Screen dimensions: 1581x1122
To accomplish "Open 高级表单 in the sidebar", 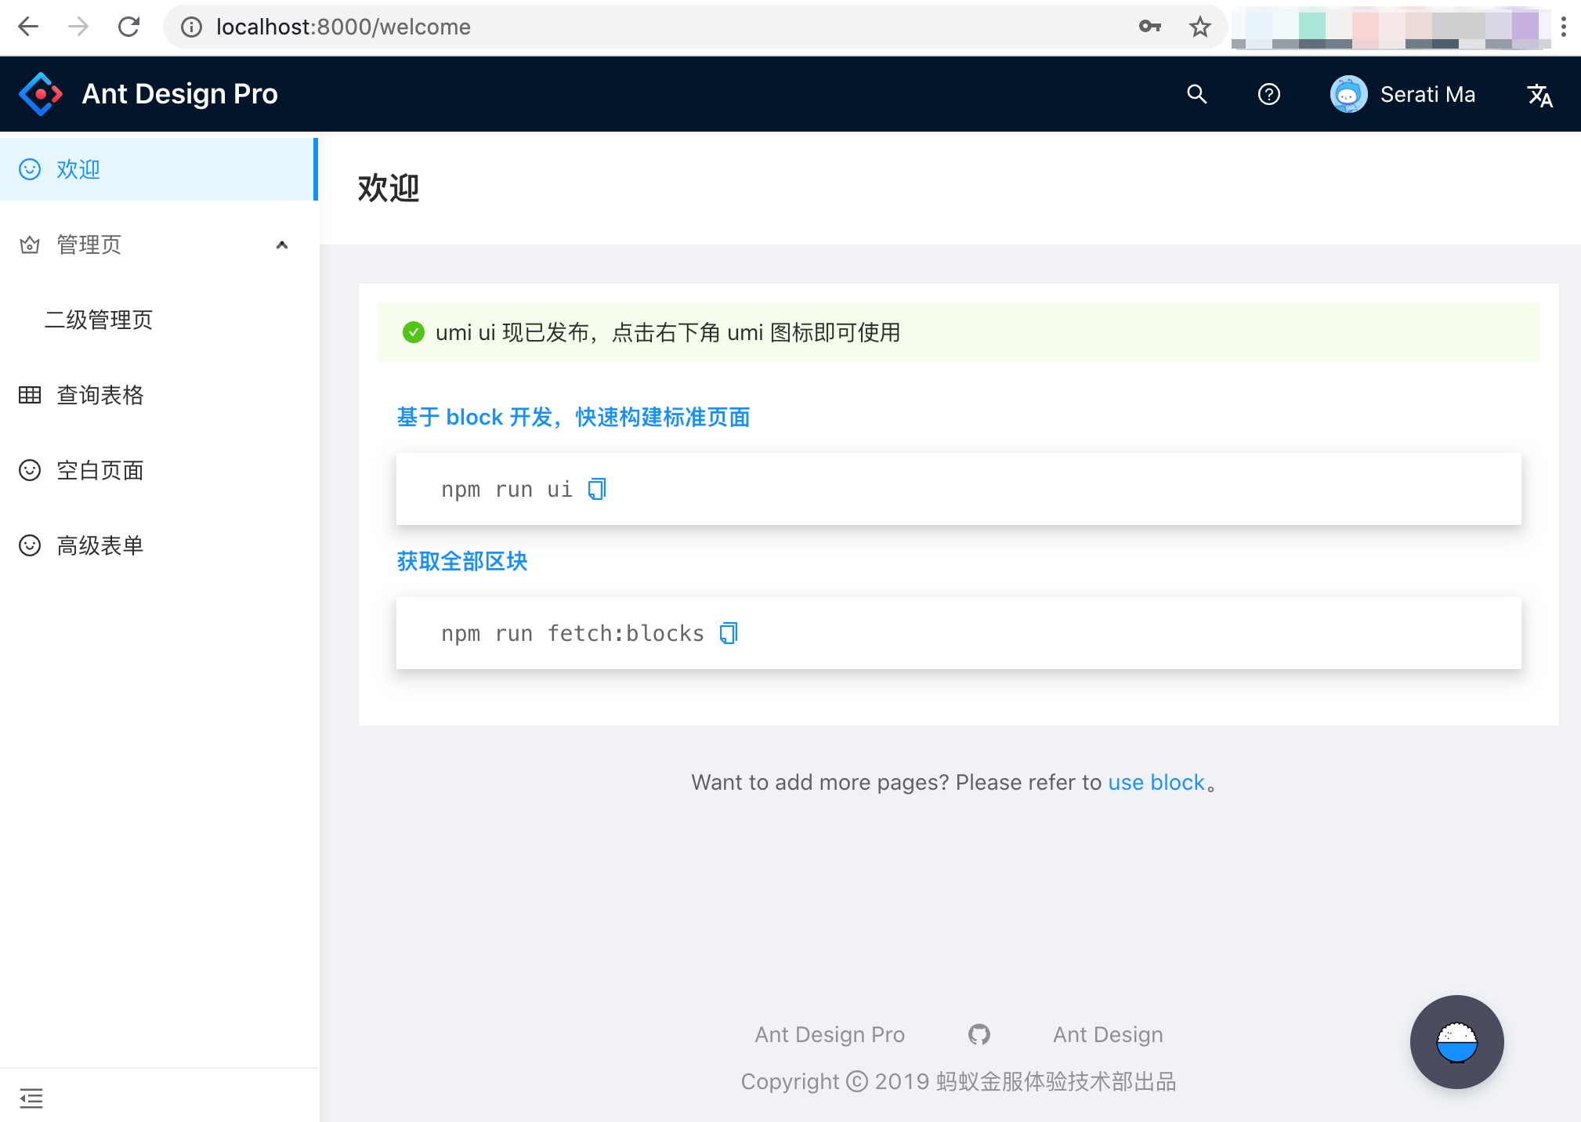I will (100, 545).
